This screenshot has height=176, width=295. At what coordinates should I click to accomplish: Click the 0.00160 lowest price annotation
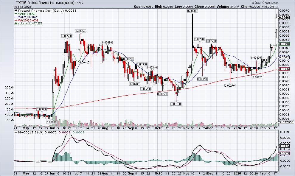click(x=176, y=104)
